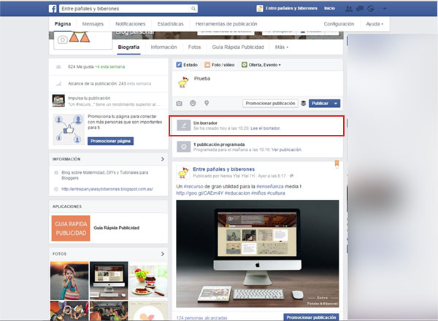Click the audience targeting layers icon
The width and height of the screenshot is (438, 321).
click(x=304, y=104)
